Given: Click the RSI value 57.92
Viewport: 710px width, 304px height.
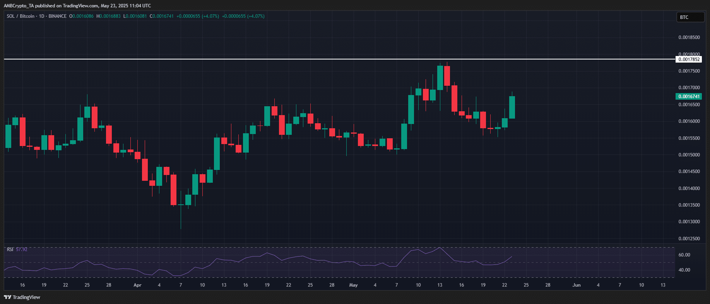Looking at the screenshot, I should coord(22,250).
